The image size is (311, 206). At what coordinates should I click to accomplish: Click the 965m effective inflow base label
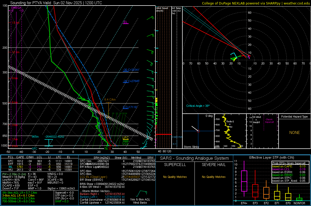pos(35,137)
